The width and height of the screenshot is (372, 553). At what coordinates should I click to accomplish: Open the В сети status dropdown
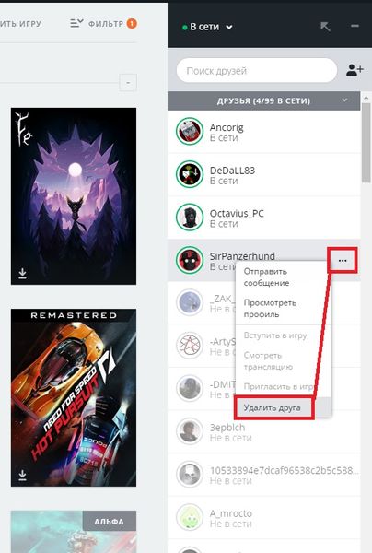coord(207,27)
